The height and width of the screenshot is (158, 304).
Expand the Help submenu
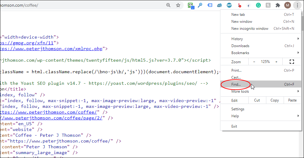(261, 116)
